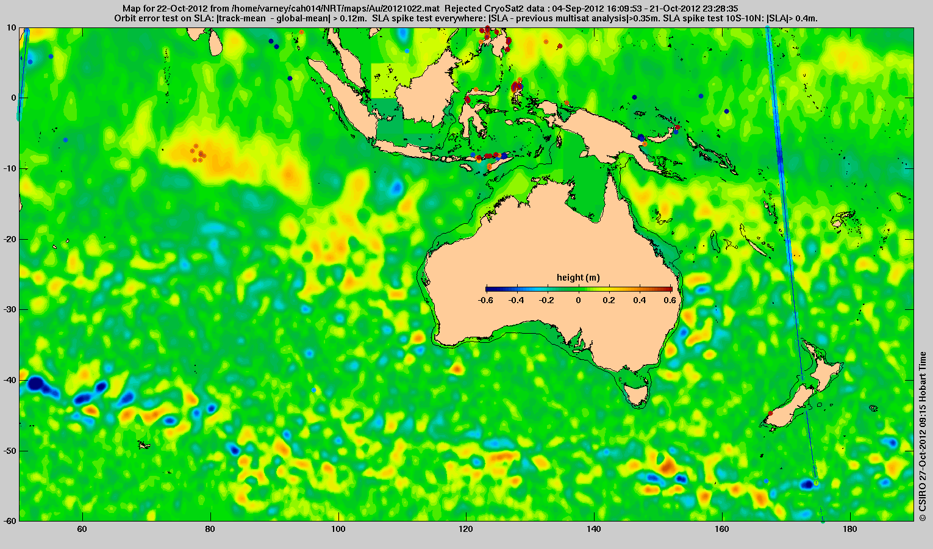Viewport: 933px width, 549px height.
Task: Click the 'height (m)' colorbar label
Action: [578, 278]
